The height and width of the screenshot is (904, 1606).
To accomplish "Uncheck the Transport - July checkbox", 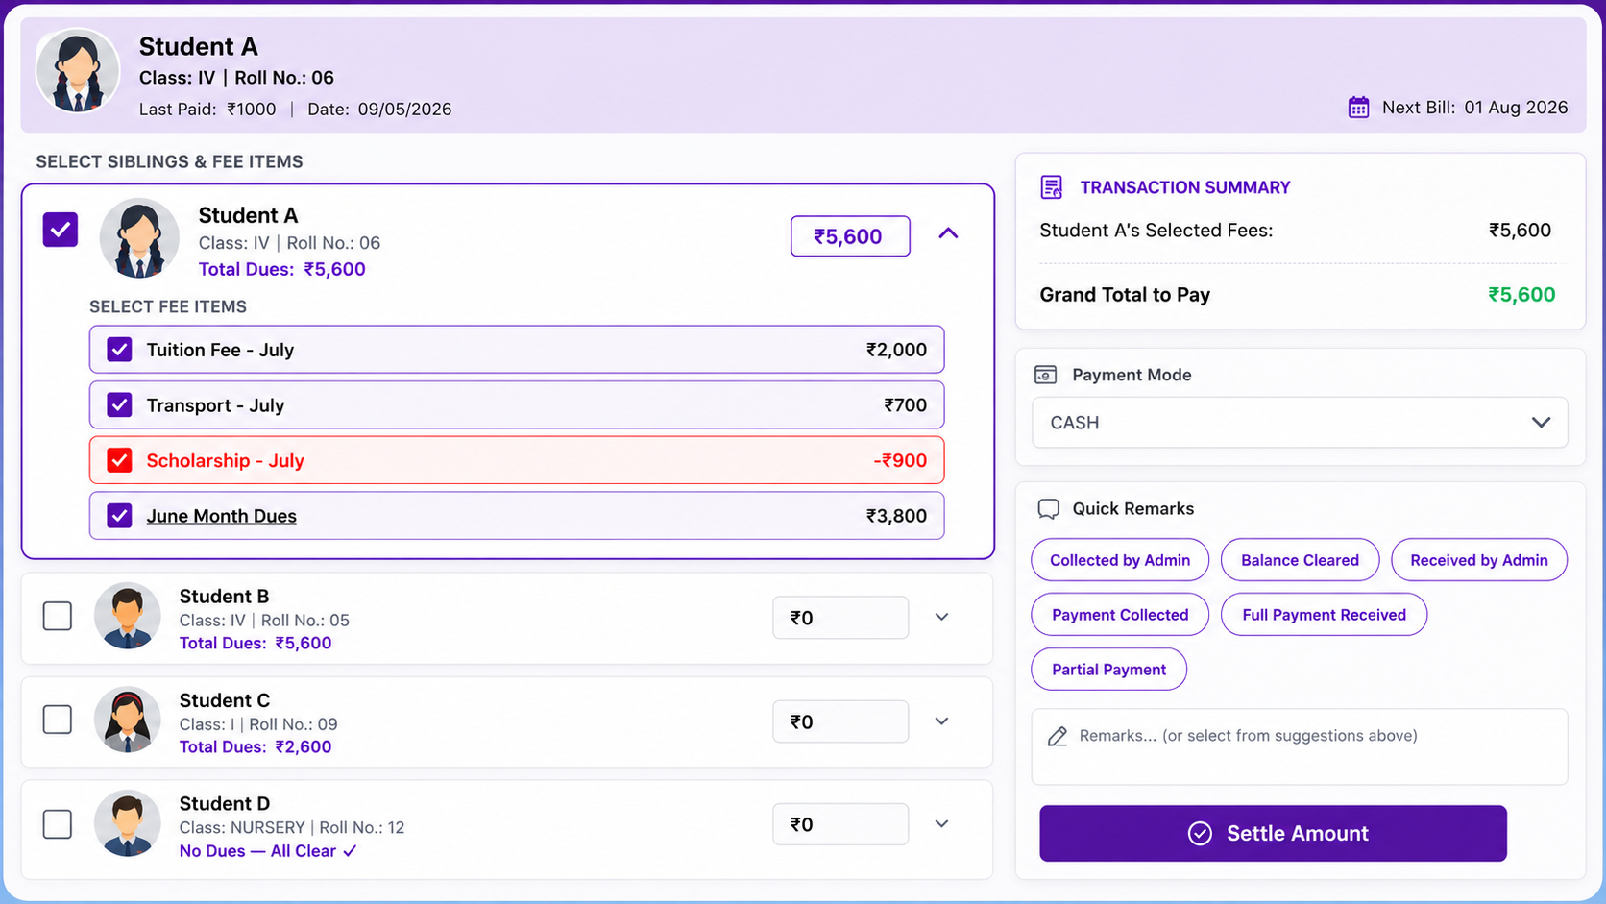I will (119, 405).
